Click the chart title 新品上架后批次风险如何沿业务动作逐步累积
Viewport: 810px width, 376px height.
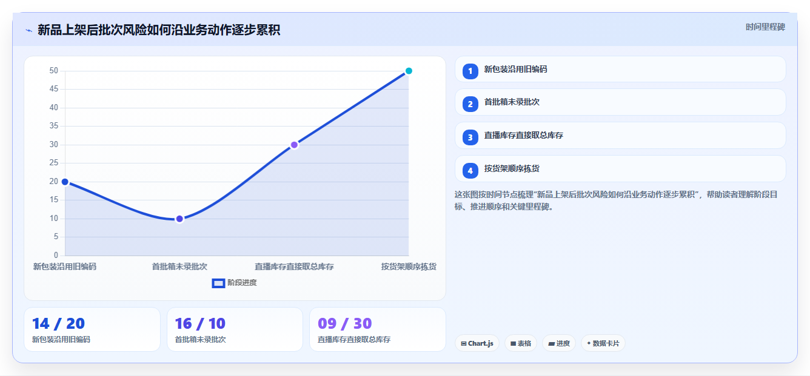click(x=159, y=30)
